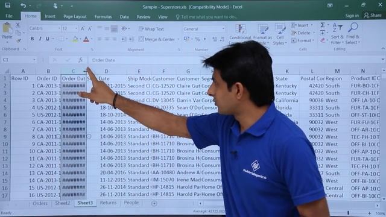The image size is (386, 217).
Task: Click the Cut scissors icon
Action: pos(17,25)
